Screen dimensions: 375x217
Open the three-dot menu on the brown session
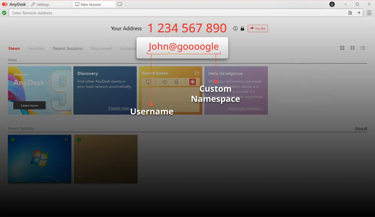point(132,175)
